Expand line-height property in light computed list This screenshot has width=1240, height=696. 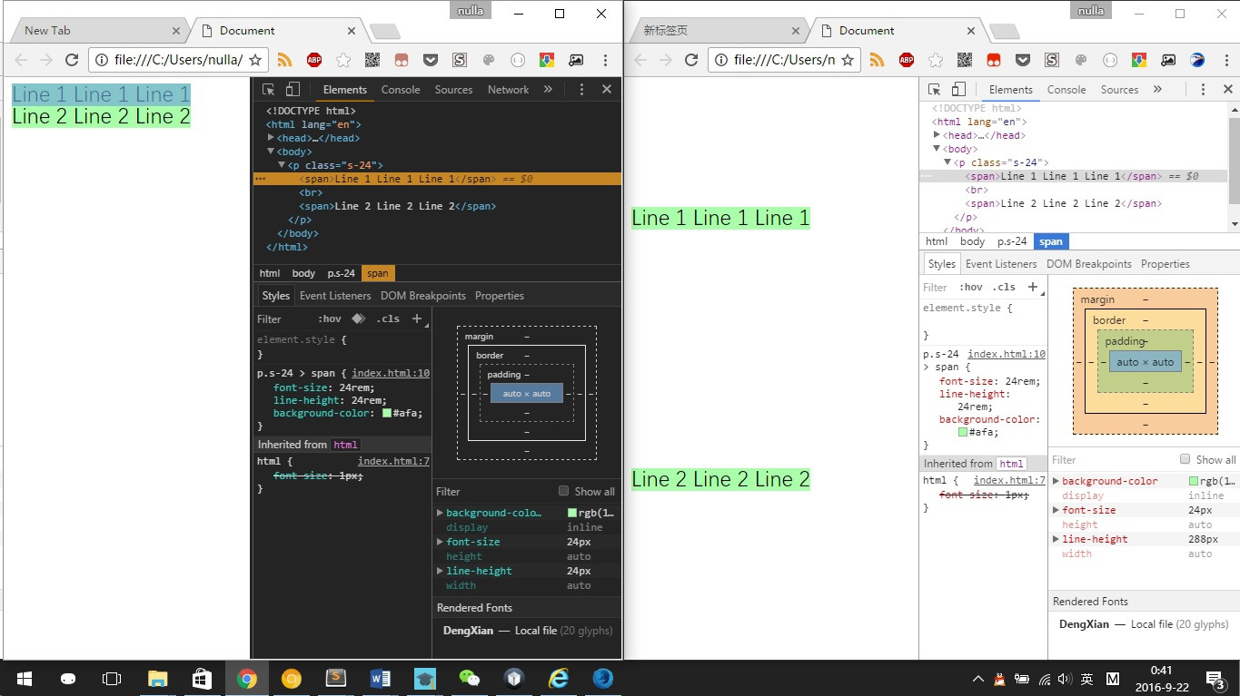(x=1056, y=539)
